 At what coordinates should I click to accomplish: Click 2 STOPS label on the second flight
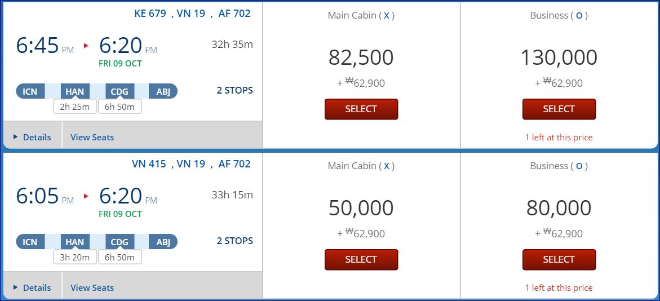point(234,241)
